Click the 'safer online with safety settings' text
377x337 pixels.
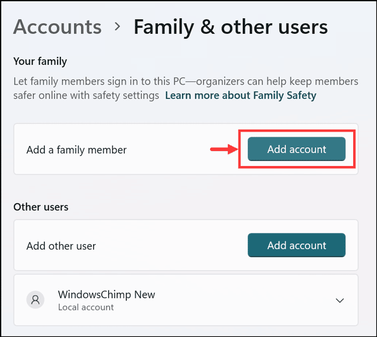(86, 95)
